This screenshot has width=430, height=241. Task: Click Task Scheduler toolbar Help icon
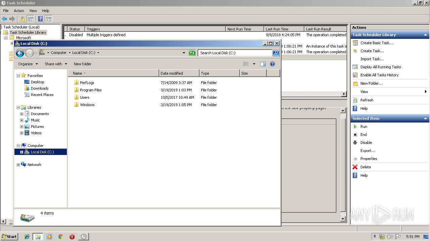coord(40,19)
